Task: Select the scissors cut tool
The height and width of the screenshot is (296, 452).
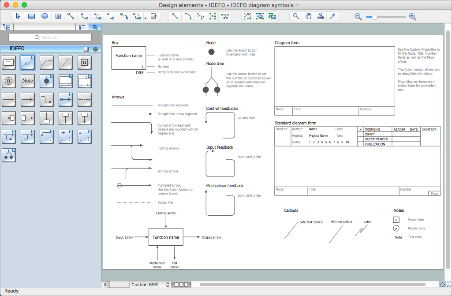Action: [225, 16]
